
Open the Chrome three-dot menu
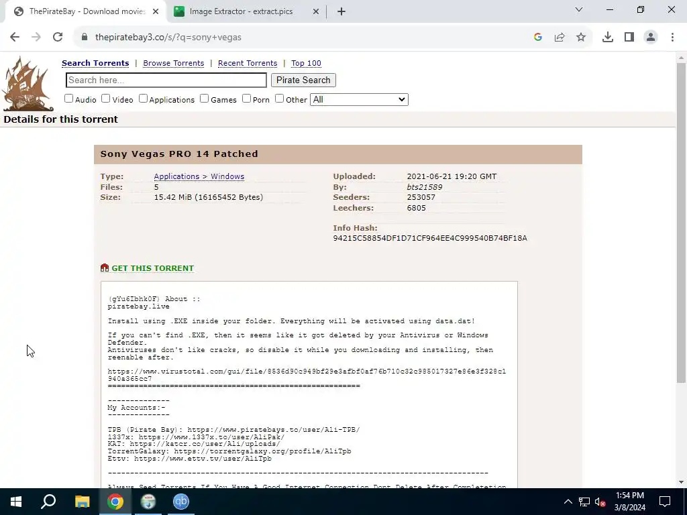pyautogui.click(x=672, y=38)
